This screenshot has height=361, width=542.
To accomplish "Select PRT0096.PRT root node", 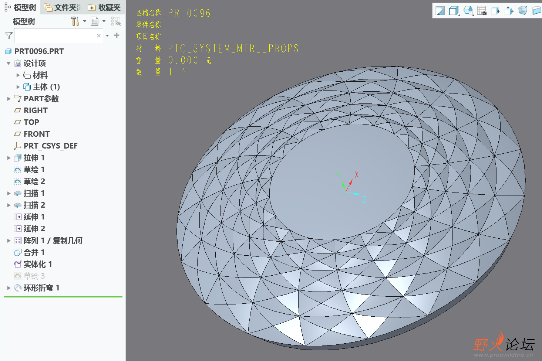I will pos(39,51).
